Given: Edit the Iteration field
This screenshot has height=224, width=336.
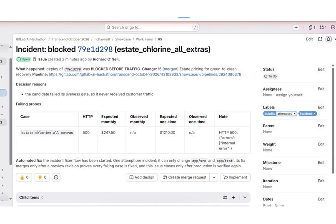Looking at the screenshot, I should click(321, 181).
